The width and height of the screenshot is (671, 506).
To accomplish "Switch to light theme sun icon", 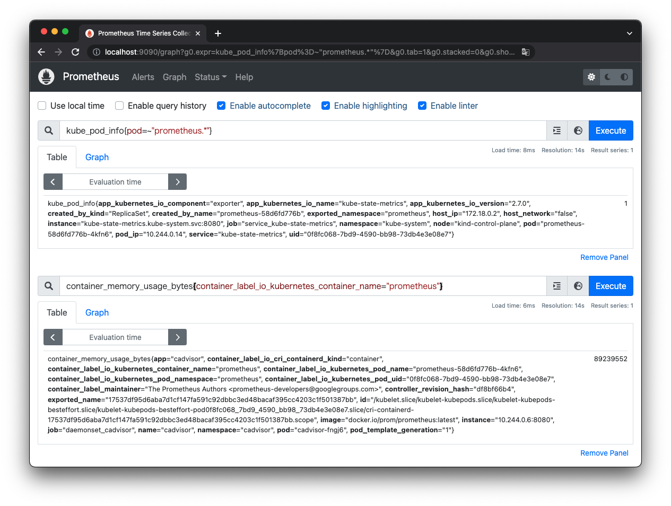I will coord(591,77).
